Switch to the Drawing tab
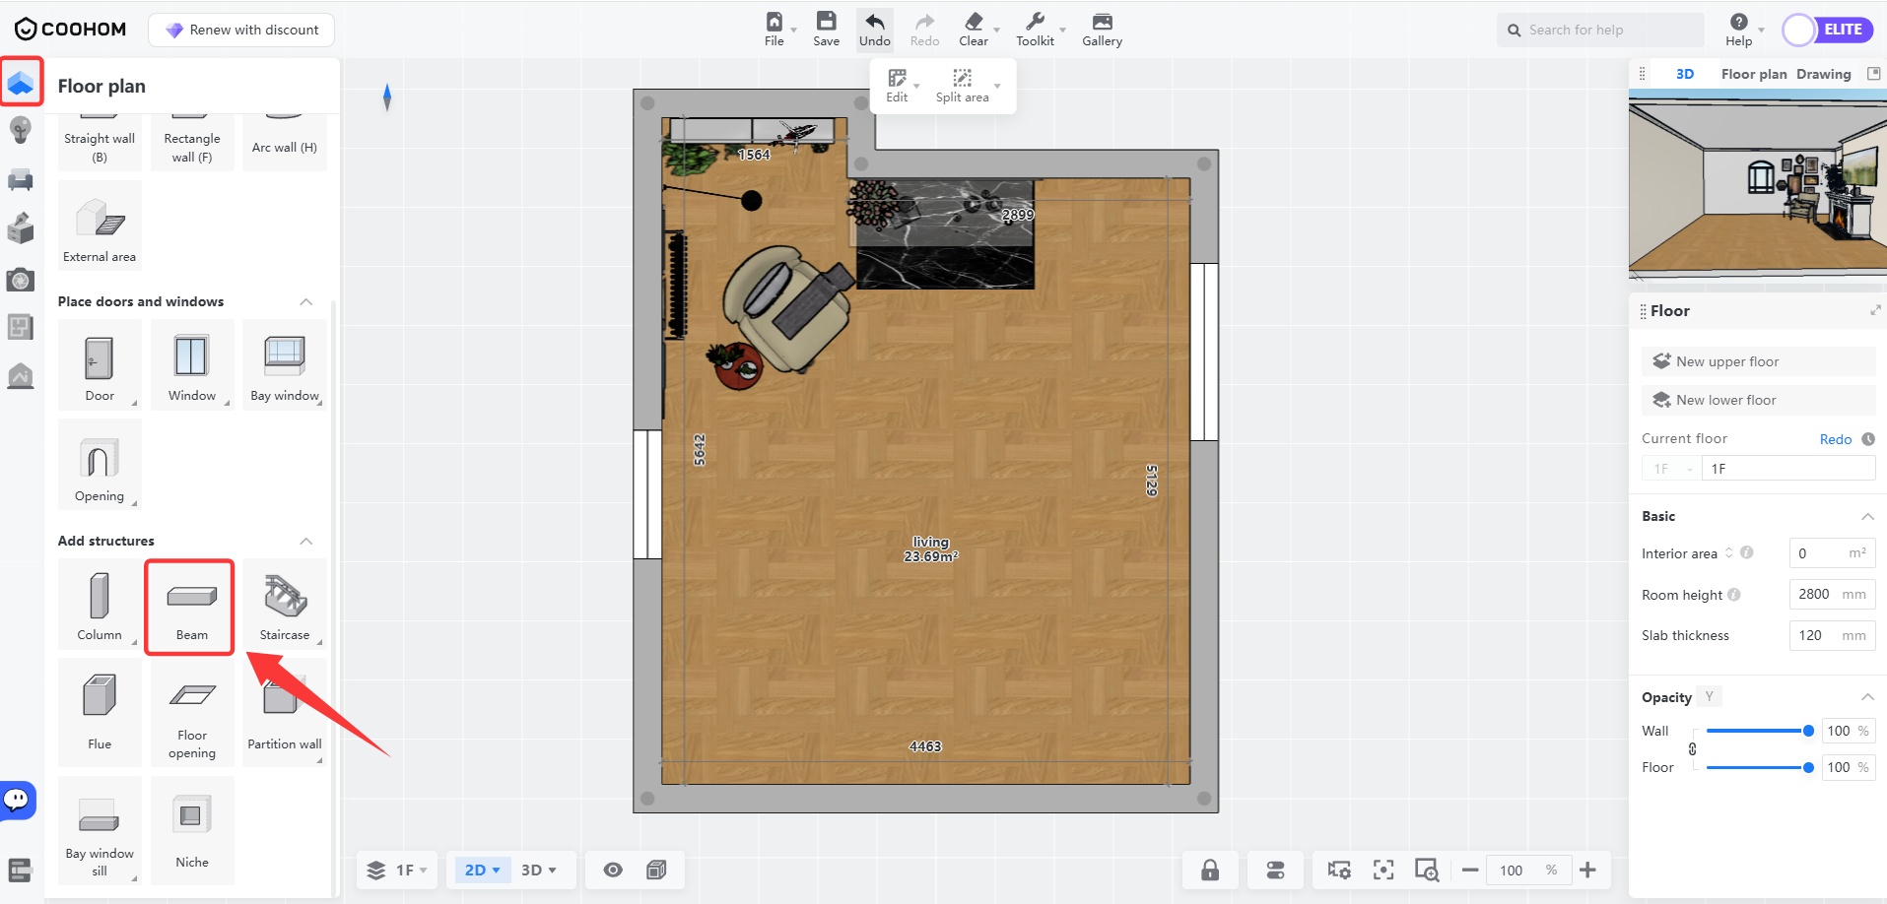The image size is (1887, 904). point(1823,74)
